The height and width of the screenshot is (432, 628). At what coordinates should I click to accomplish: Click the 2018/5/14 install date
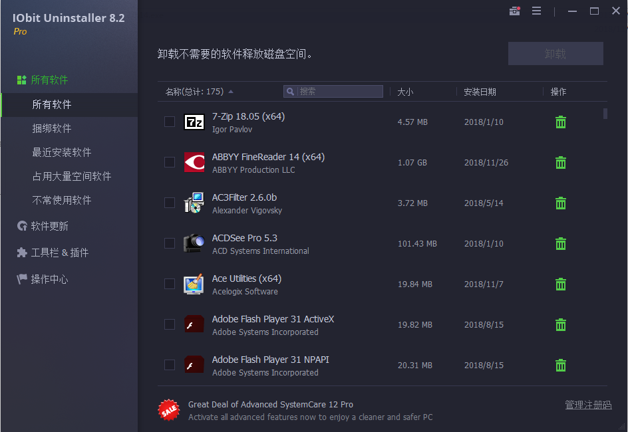coord(484,203)
